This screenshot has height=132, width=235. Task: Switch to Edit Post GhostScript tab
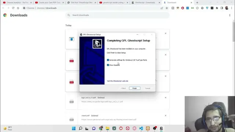[x=82, y=3]
